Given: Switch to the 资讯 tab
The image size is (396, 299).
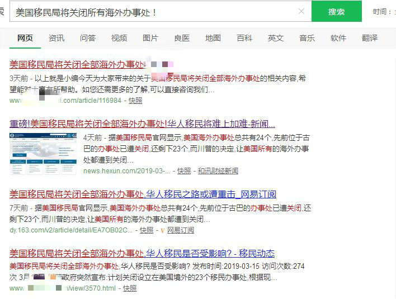Looking at the screenshot, I should [56, 38].
